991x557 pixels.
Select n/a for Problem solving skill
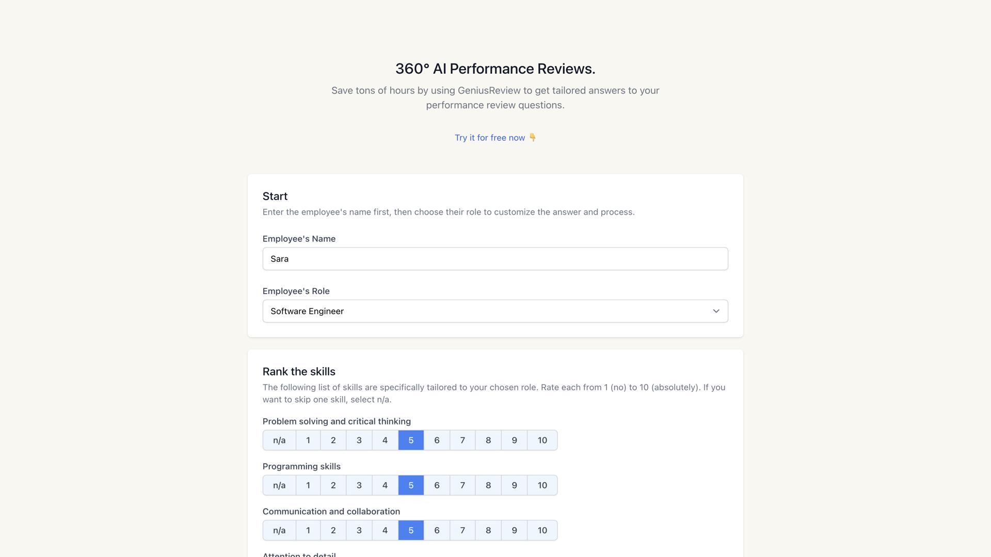pyautogui.click(x=279, y=440)
